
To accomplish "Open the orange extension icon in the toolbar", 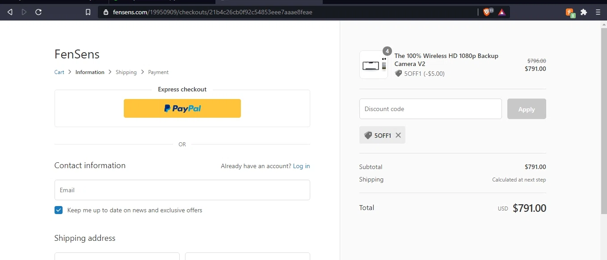I will click(x=570, y=12).
